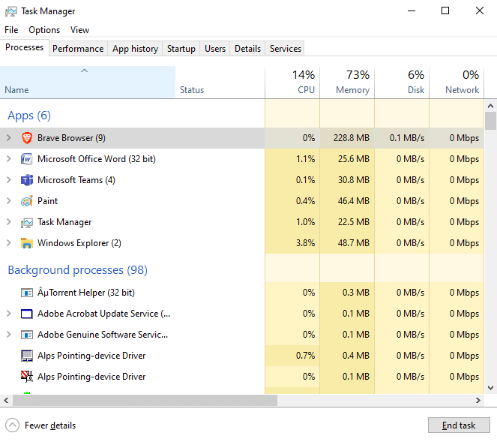Click the Task Manager process icon
The height and width of the screenshot is (442, 497).
(27, 222)
